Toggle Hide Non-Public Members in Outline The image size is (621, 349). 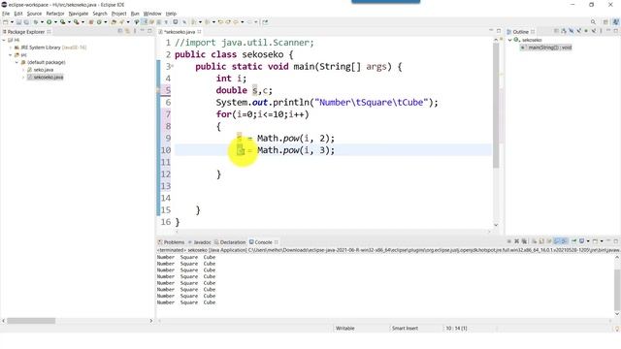(x=586, y=30)
